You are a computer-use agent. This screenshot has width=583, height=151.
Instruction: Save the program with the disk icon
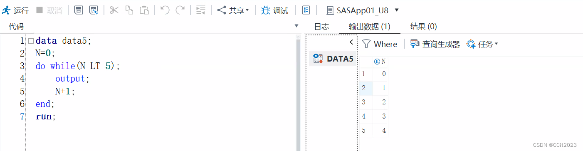pos(78,10)
